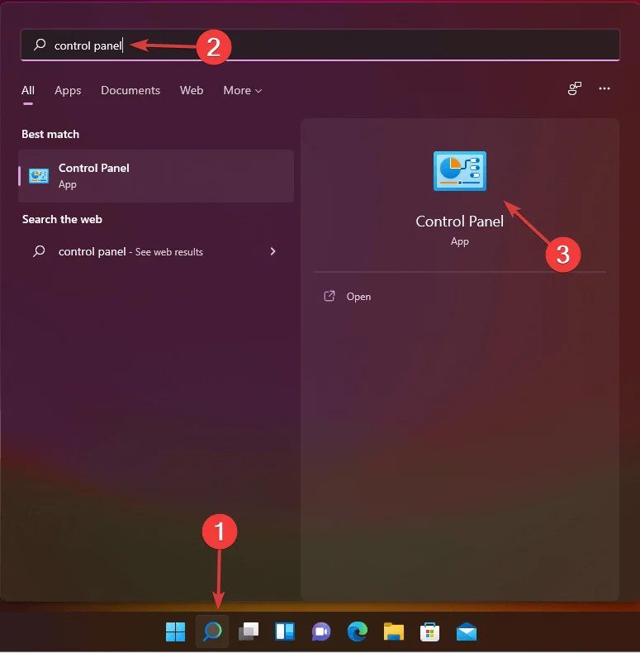Click the small Control Panel icon in Best match
Image resolution: width=640 pixels, height=653 pixels.
pyautogui.click(x=39, y=176)
